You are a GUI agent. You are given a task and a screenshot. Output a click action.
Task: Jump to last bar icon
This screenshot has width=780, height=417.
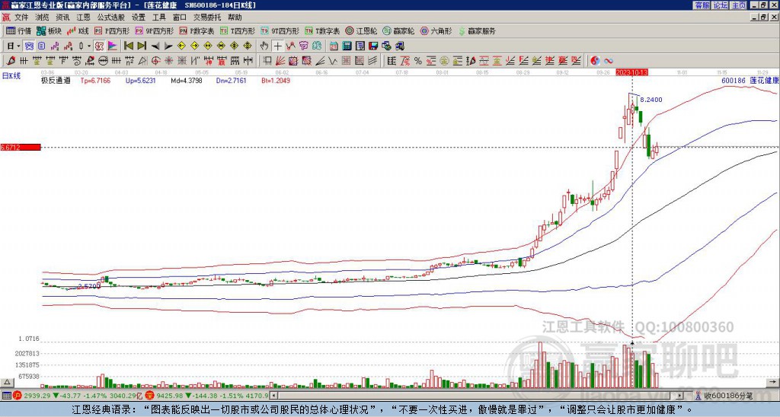[142, 46]
